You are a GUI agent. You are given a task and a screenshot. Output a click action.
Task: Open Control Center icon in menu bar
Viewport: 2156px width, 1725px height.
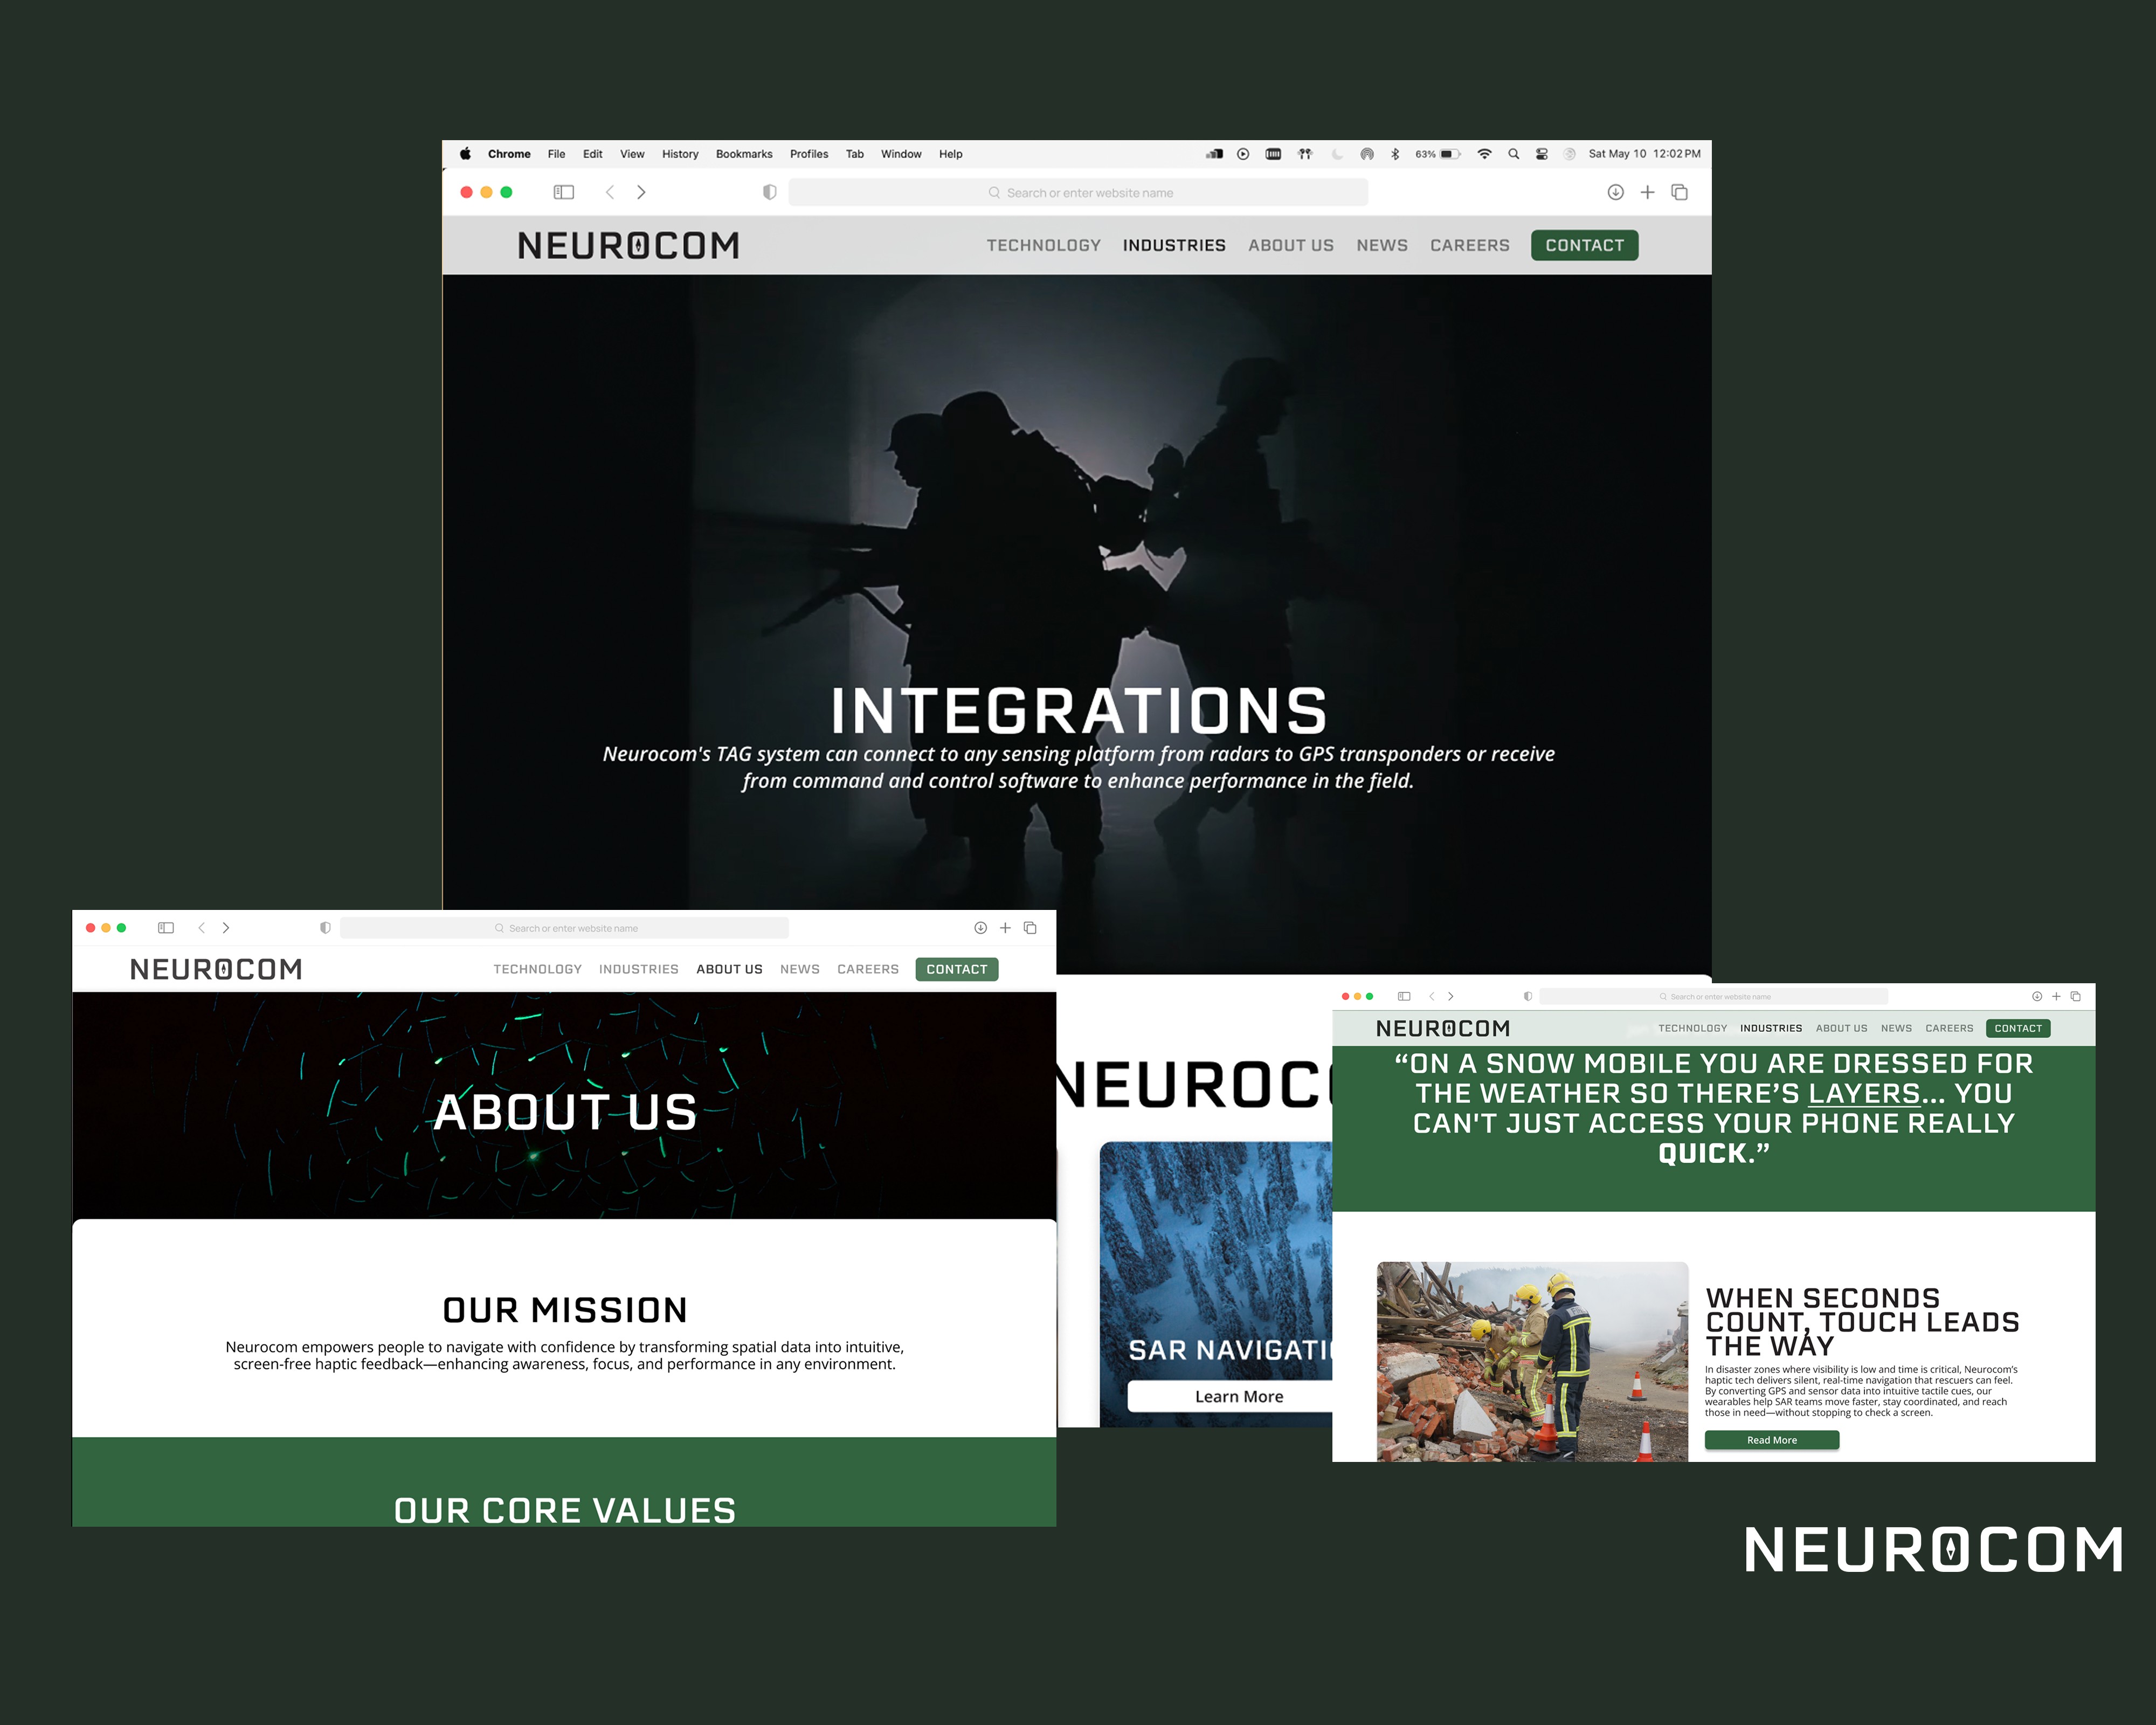pyautogui.click(x=1541, y=154)
